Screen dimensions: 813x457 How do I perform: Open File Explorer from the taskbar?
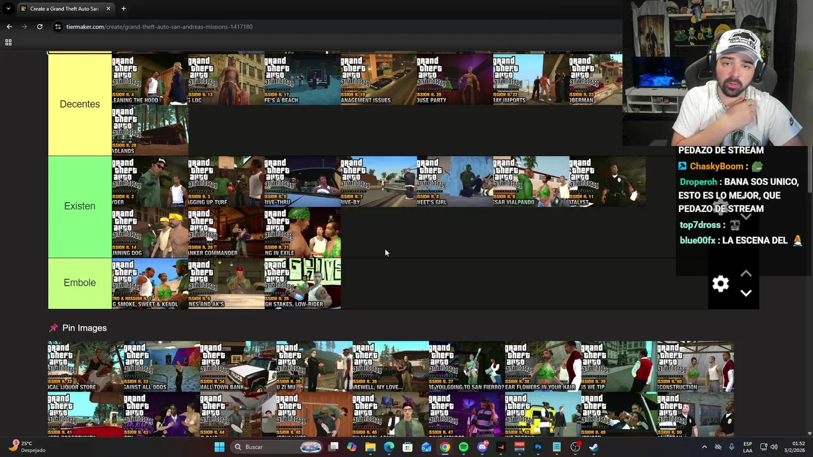pos(370,447)
